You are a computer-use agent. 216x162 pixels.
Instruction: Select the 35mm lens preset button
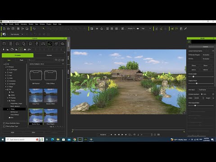point(205,66)
